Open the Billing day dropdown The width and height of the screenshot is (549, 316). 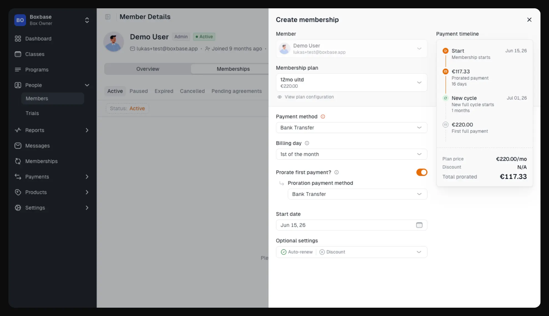coord(351,154)
